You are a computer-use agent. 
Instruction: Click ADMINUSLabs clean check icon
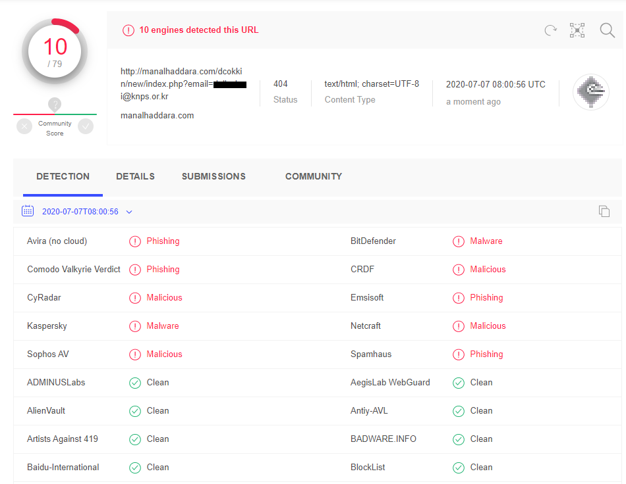coord(135,383)
